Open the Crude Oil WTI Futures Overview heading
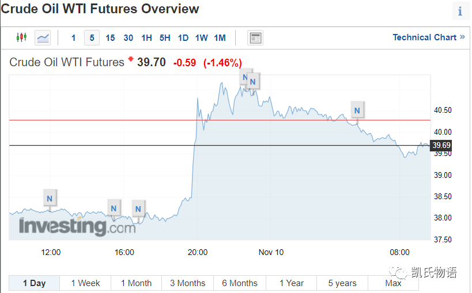The width and height of the screenshot is (472, 293). coord(100,9)
